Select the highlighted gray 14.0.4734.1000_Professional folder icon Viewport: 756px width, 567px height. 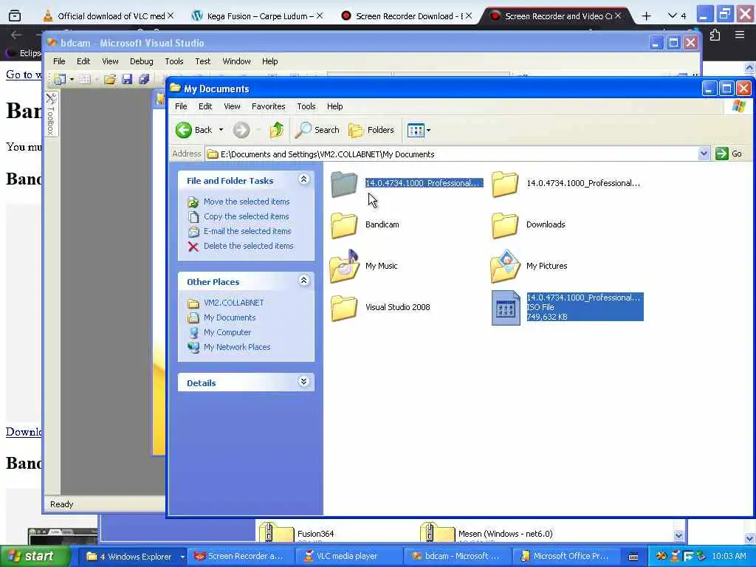[344, 184]
